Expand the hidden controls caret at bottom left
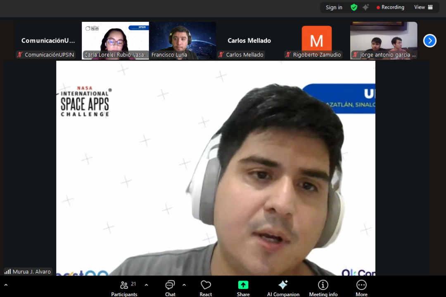 coord(6,285)
